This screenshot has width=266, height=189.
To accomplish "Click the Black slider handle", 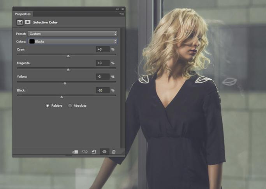I will [x=62, y=97].
